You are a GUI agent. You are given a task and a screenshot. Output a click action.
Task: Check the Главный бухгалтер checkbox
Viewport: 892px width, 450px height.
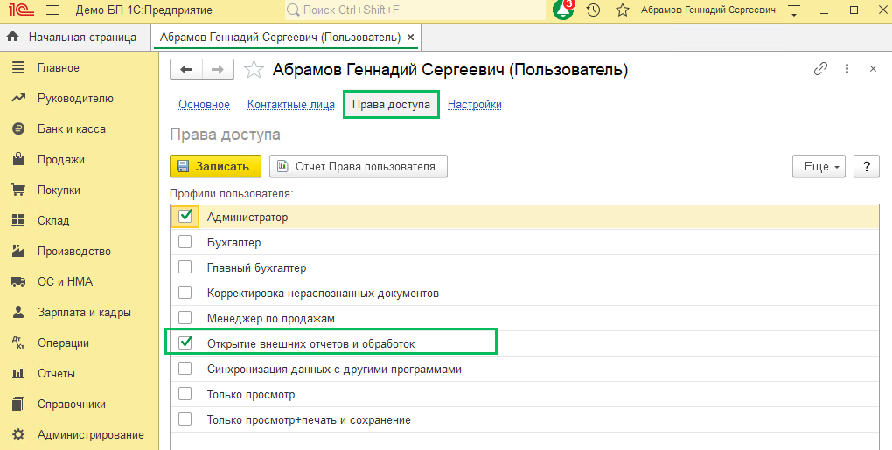click(185, 267)
